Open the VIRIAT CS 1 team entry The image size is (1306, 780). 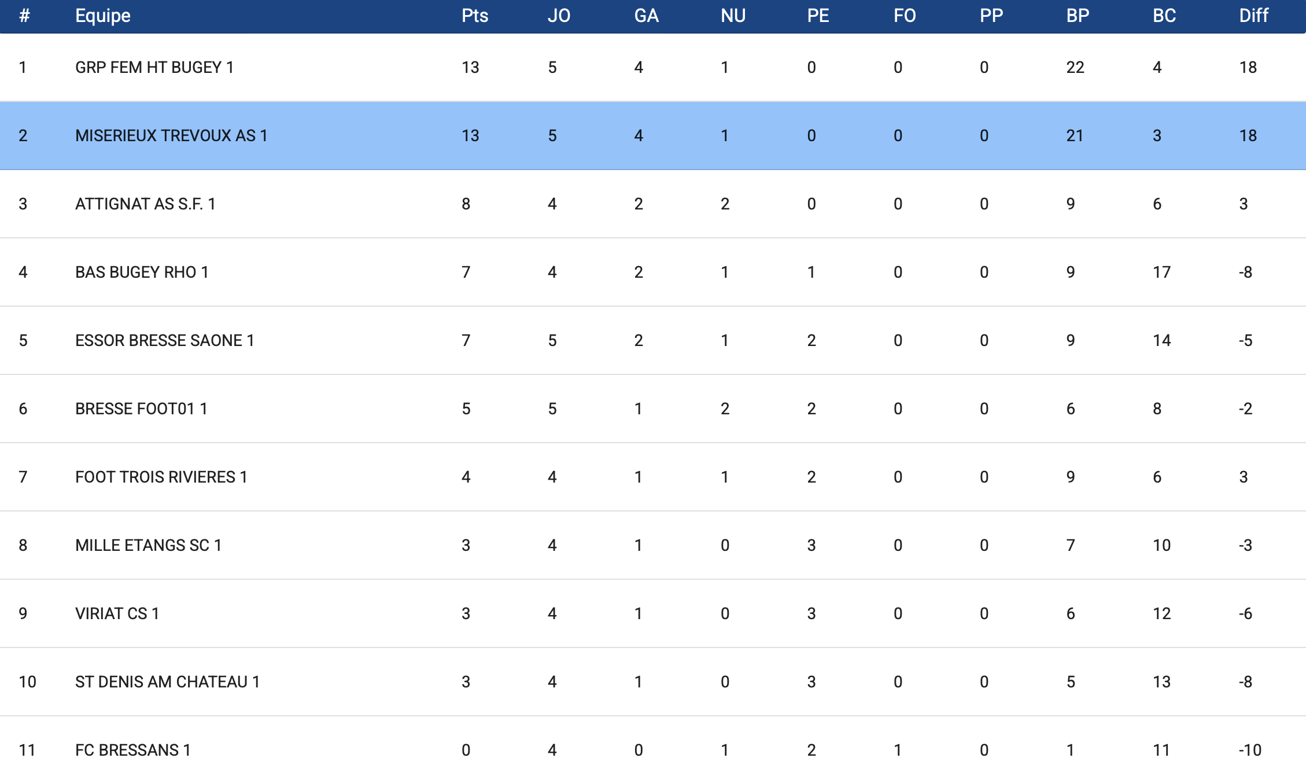pos(117,614)
